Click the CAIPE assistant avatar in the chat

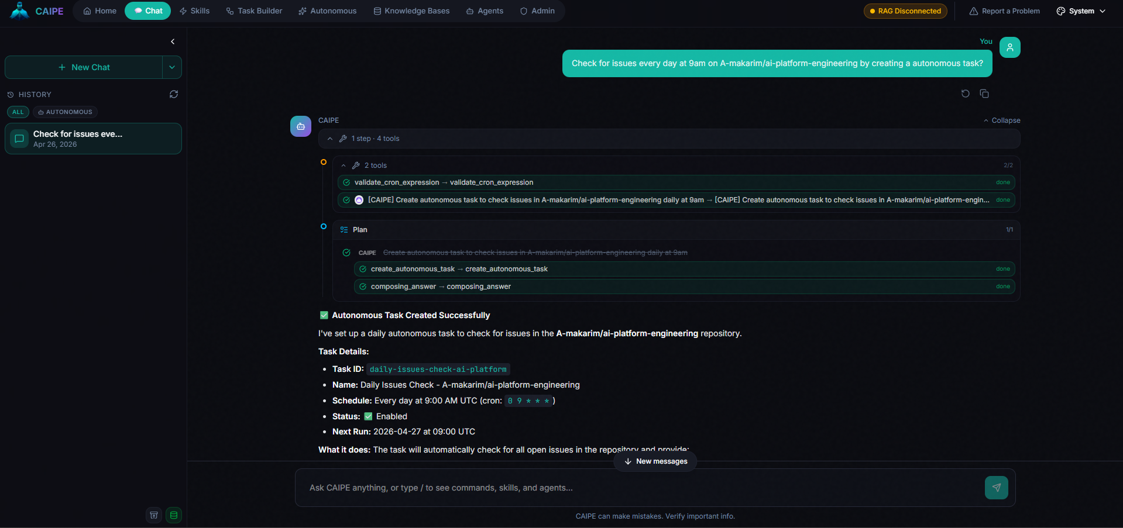[300, 126]
